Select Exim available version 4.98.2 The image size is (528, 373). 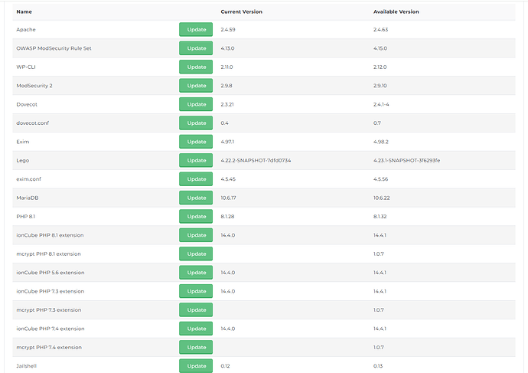coord(381,142)
